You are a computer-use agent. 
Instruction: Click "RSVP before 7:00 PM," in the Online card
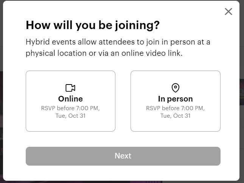[x=70, y=108]
